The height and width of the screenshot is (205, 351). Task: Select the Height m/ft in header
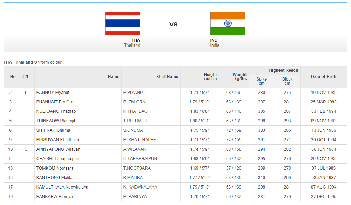pyautogui.click(x=210, y=77)
